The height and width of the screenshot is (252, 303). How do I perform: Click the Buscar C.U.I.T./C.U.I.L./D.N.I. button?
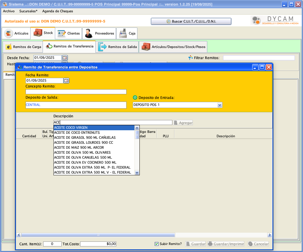(x=191, y=21)
